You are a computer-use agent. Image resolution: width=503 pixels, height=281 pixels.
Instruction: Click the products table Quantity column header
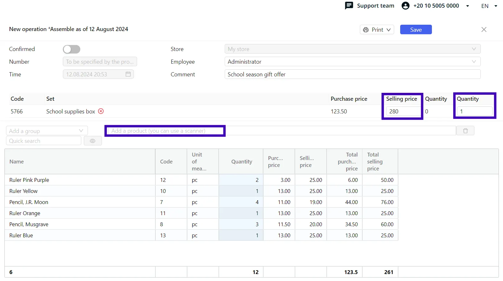tap(241, 162)
